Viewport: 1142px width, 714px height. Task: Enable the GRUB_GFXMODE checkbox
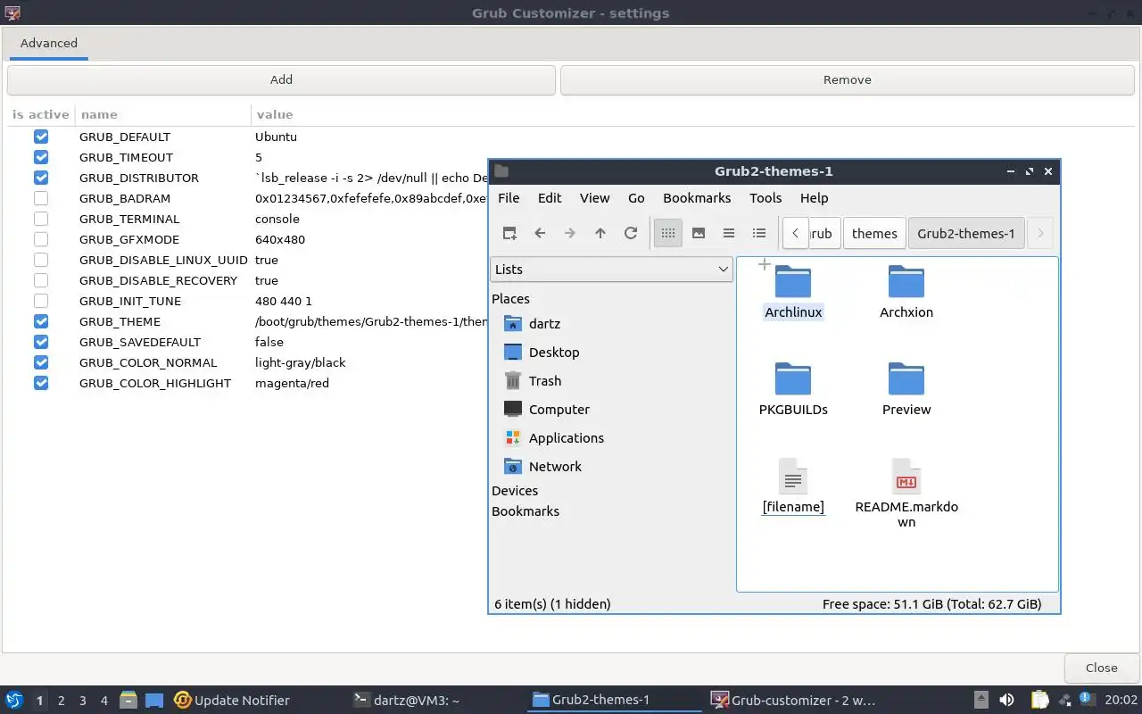(41, 239)
